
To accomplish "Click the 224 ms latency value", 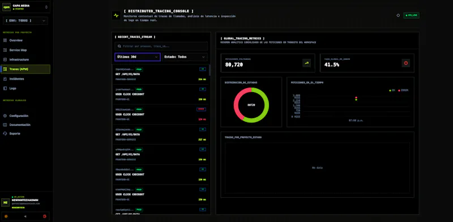I will 202,79.
